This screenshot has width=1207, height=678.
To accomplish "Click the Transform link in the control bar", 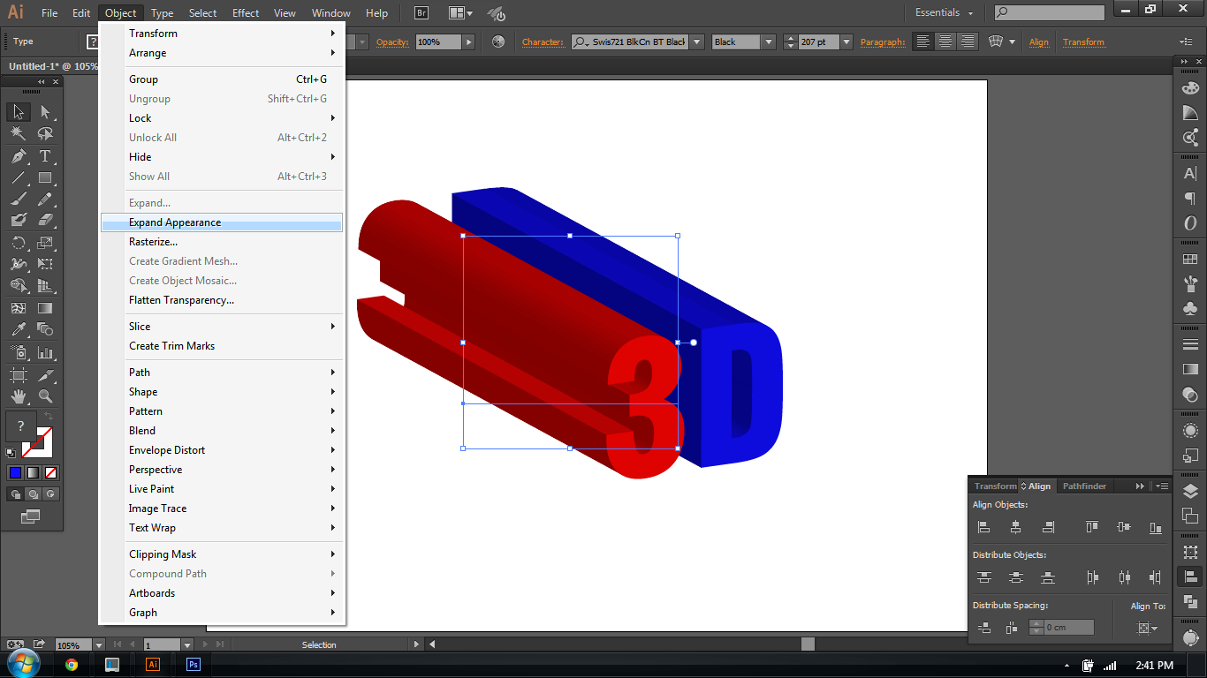I will [x=1083, y=41].
